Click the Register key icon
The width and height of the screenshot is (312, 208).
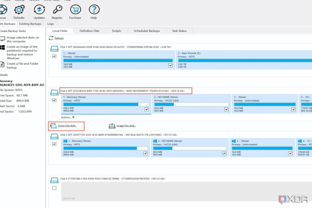[57, 10]
